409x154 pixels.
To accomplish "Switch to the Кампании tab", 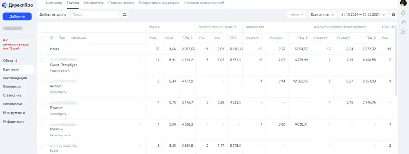I will coord(54,3).
